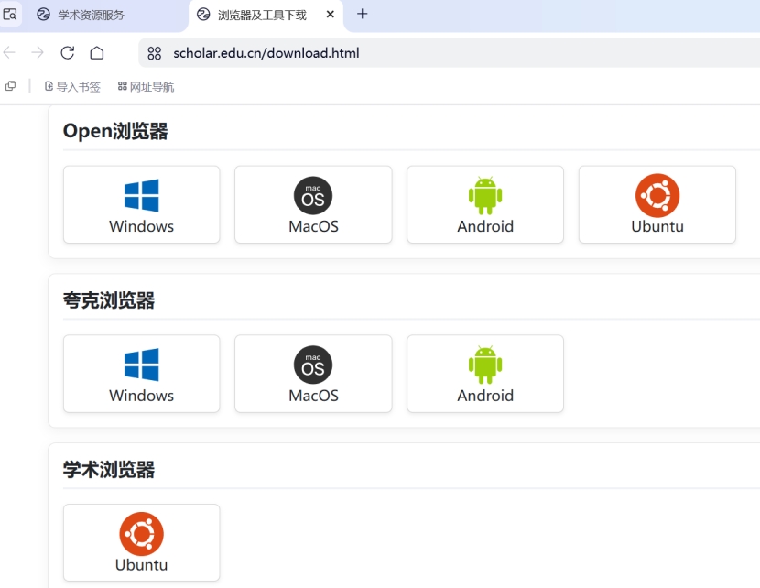Open a new browser tab
This screenshot has height=588, width=760.
[x=362, y=14]
